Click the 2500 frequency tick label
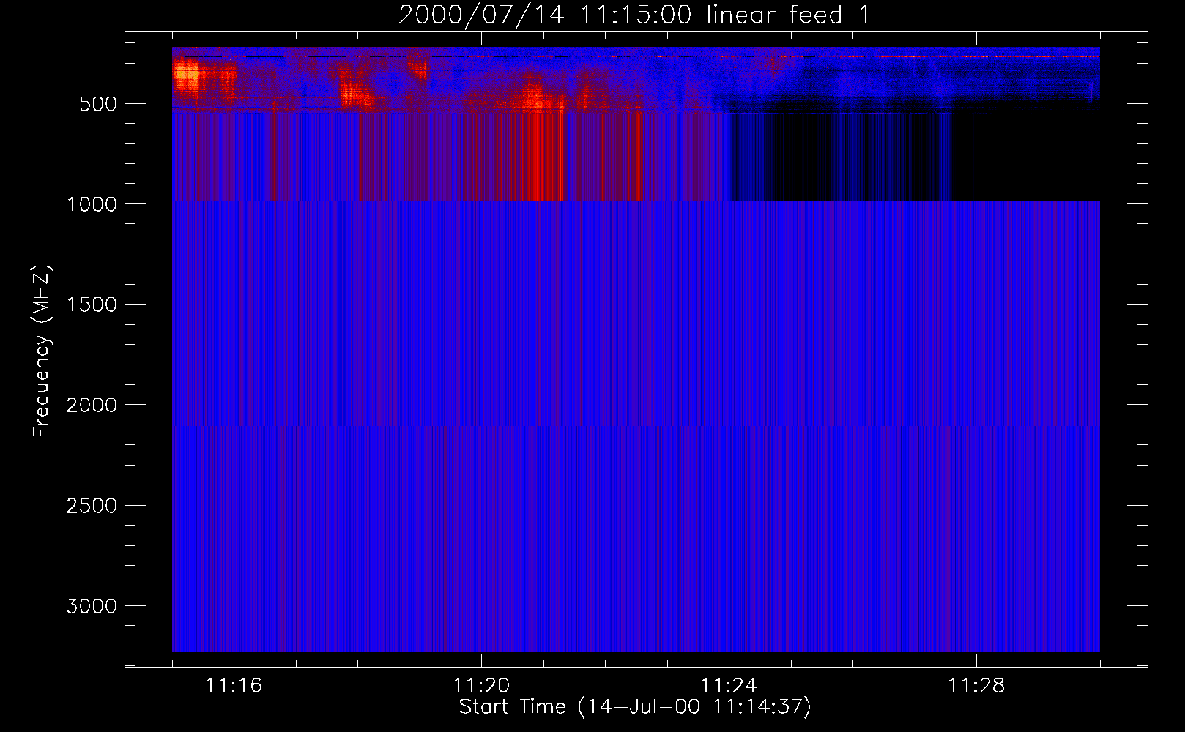 click(92, 506)
